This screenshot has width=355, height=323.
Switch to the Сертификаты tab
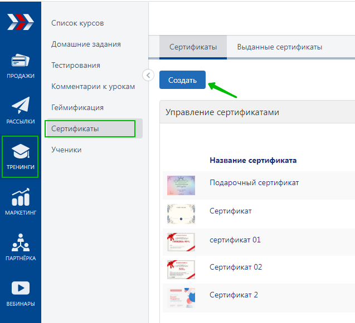click(x=193, y=47)
